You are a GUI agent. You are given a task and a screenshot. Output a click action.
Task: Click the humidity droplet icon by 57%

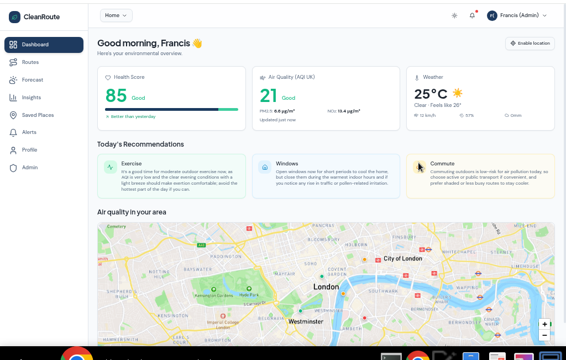pyautogui.click(x=462, y=116)
